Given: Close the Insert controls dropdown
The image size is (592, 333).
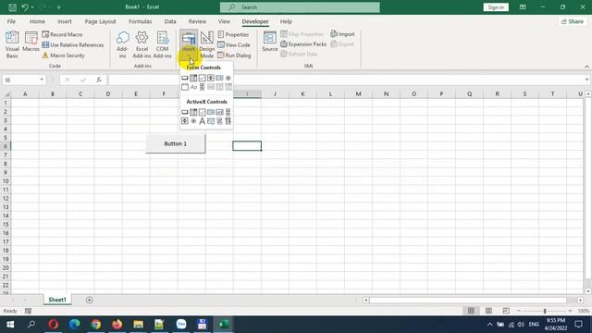Looking at the screenshot, I should (x=189, y=44).
